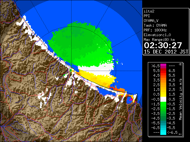Click the 'A' letter on the legend
The image size is (190, 142).
tap(180, 64)
